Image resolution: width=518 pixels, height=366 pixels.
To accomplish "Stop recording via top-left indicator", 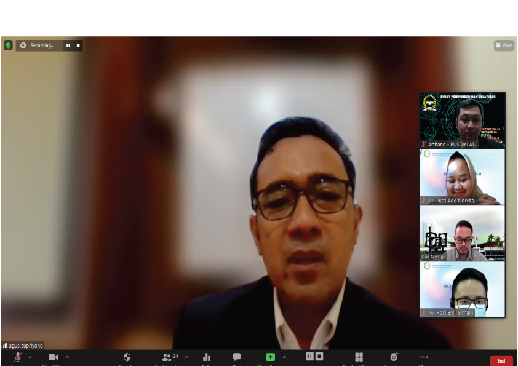I will (78, 46).
